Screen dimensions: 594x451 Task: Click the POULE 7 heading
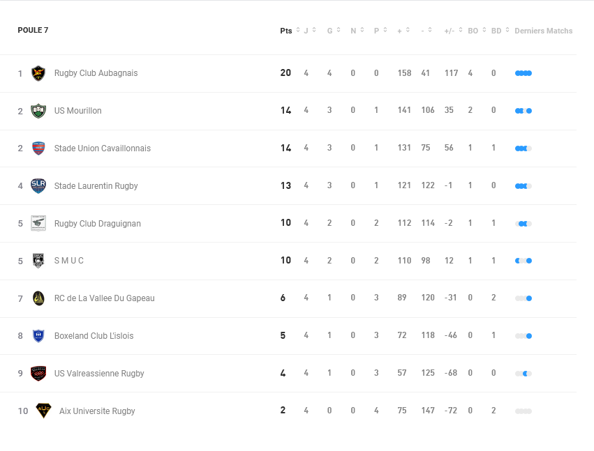click(x=33, y=30)
